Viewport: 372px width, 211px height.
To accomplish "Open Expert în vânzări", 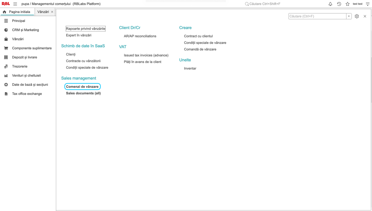I will coord(79,35).
